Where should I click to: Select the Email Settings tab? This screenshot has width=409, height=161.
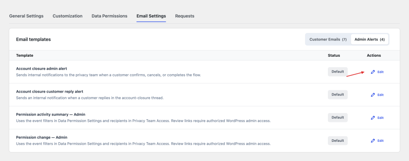[151, 16]
